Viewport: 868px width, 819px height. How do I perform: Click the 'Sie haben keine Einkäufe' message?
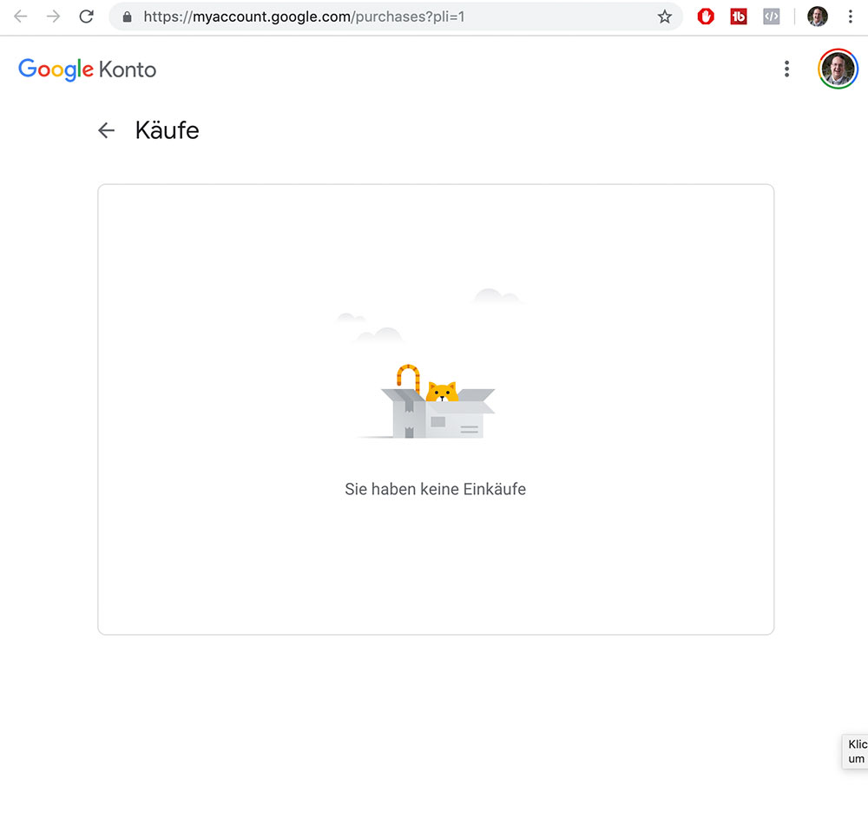435,489
